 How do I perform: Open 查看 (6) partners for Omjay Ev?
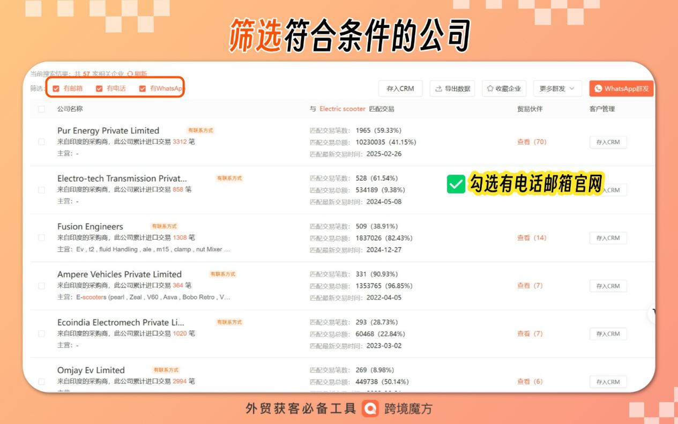click(530, 381)
